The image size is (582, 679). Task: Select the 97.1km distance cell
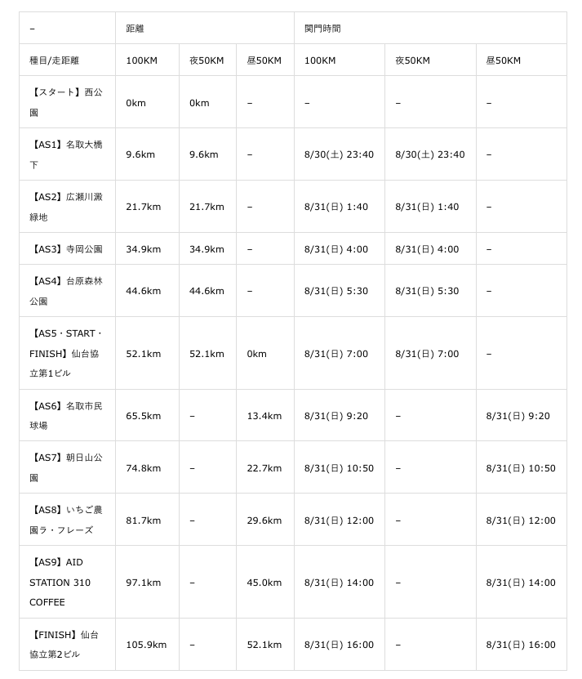[143, 583]
